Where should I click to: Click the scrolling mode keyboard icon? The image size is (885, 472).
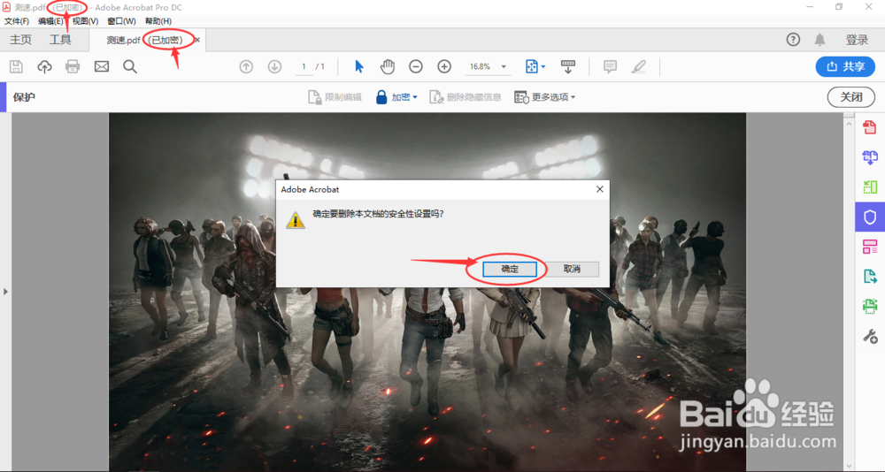[568, 66]
